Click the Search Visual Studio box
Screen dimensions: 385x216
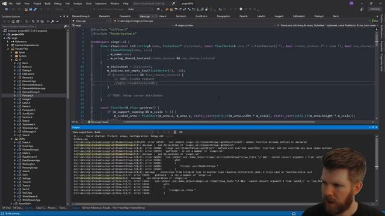152,4
